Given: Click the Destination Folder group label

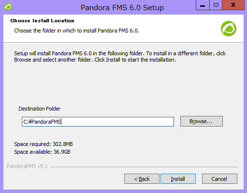Looking at the screenshot, I should (40, 109).
